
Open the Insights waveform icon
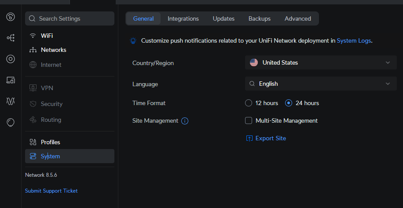point(11,101)
